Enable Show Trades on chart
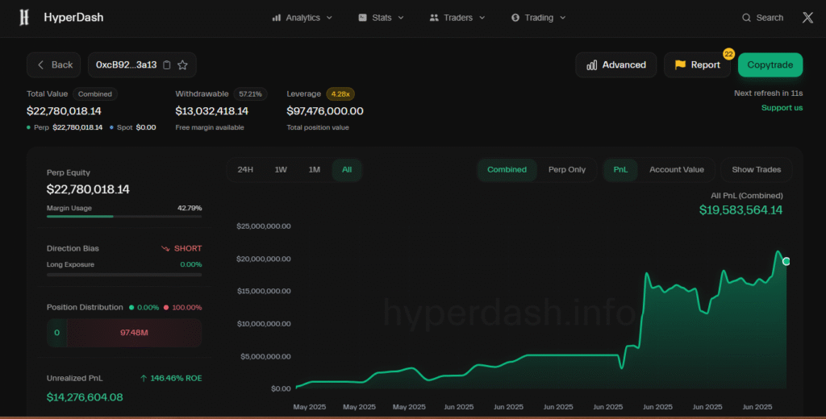This screenshot has width=826, height=419. (x=757, y=169)
